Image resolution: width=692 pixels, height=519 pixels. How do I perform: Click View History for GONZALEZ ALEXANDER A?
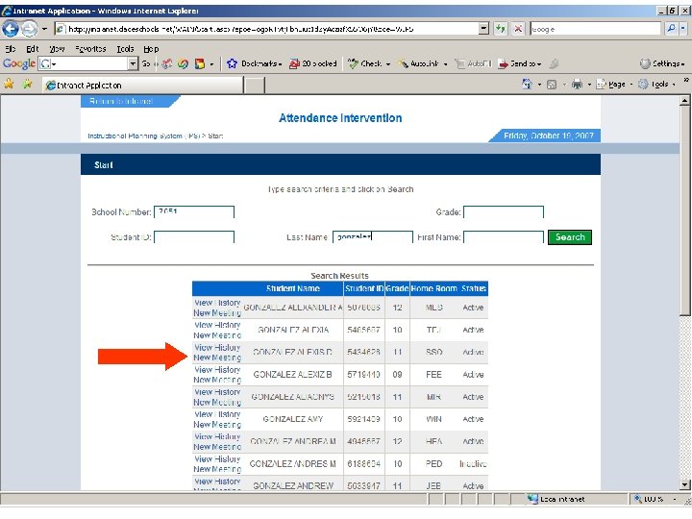(x=217, y=303)
